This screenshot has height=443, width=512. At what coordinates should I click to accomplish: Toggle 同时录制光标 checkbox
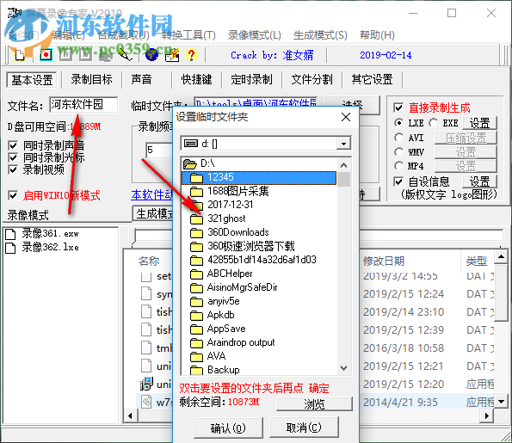coord(13,157)
